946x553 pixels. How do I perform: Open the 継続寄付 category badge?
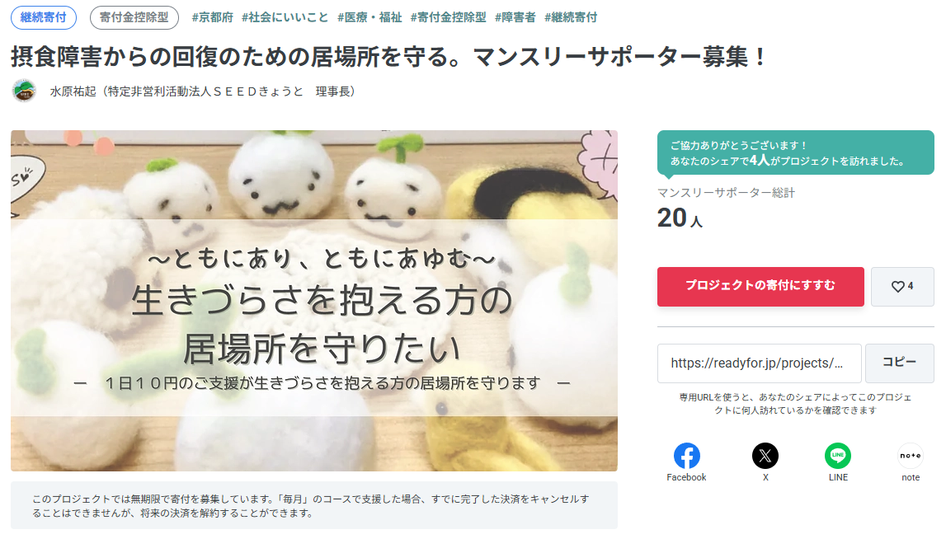44,17
